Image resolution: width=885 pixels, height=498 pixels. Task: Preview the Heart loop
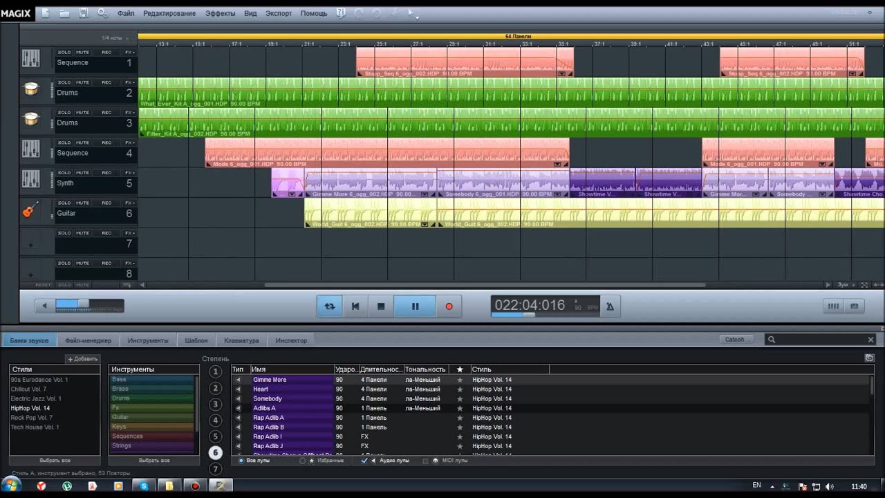239,389
